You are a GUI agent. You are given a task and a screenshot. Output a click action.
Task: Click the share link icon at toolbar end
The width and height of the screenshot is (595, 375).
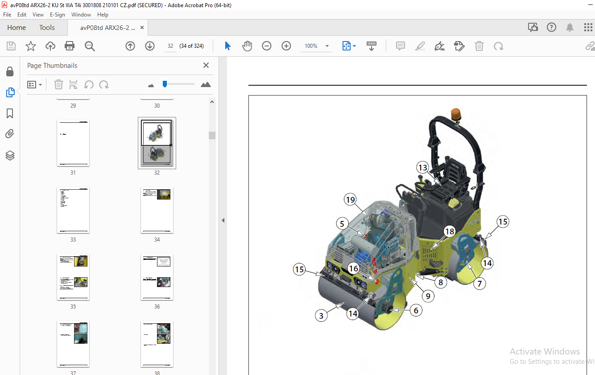[x=590, y=46]
